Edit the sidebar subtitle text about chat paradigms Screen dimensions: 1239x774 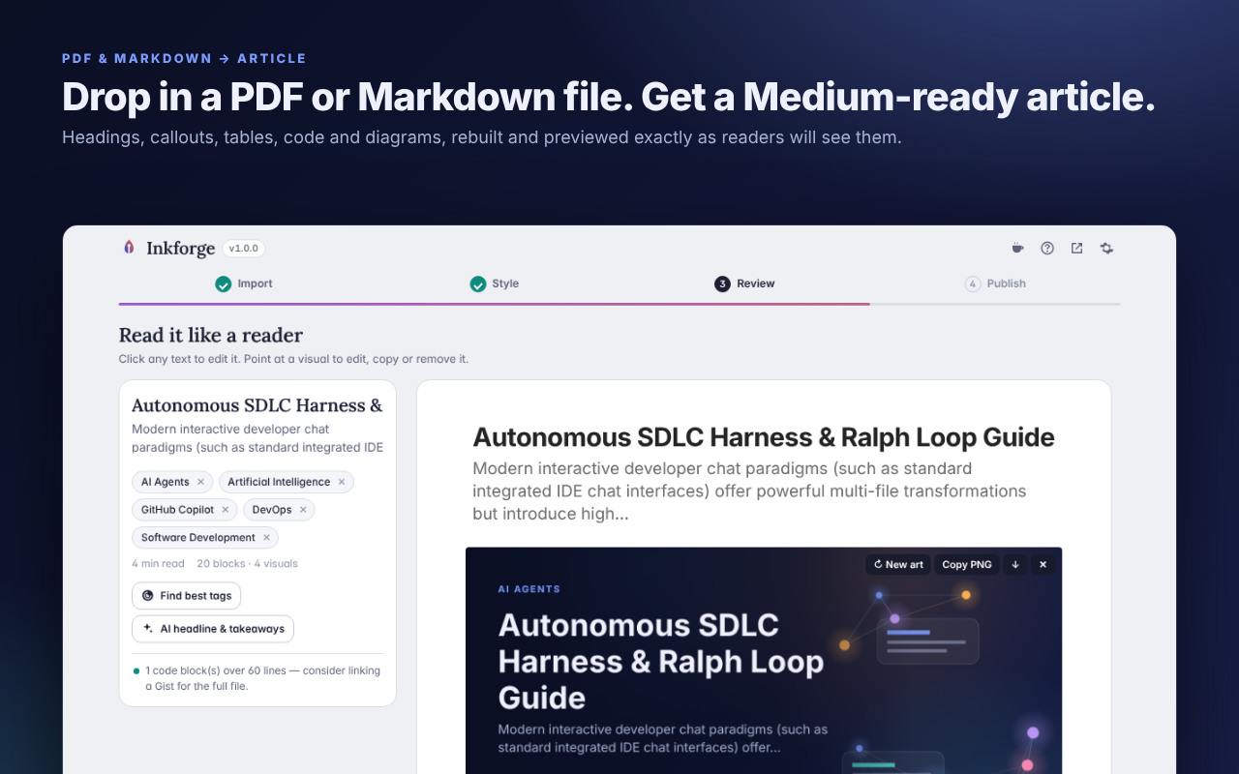tap(257, 438)
